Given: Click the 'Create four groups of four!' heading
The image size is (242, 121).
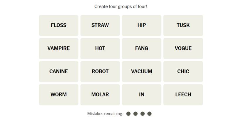Looking at the screenshot, I should pos(121,6).
